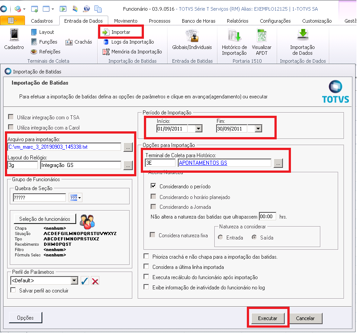Image resolution: width=360 pixels, height=333 pixels.
Task: Browse Layout do Relógio with ellipsis button
Action: point(128,165)
